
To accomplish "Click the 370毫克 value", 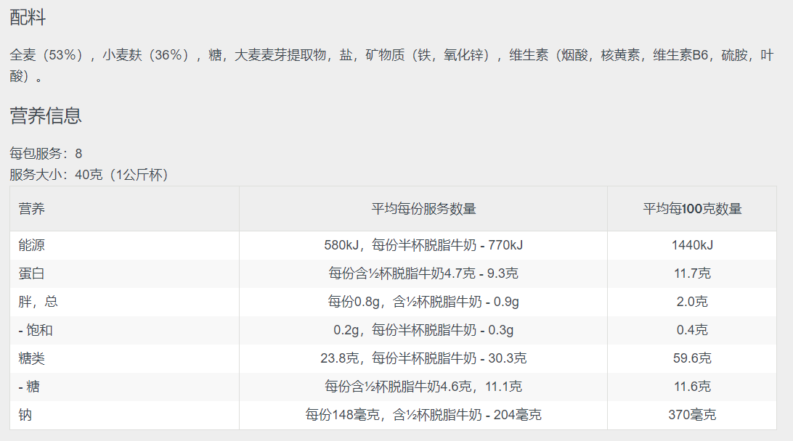I will pyautogui.click(x=692, y=415).
